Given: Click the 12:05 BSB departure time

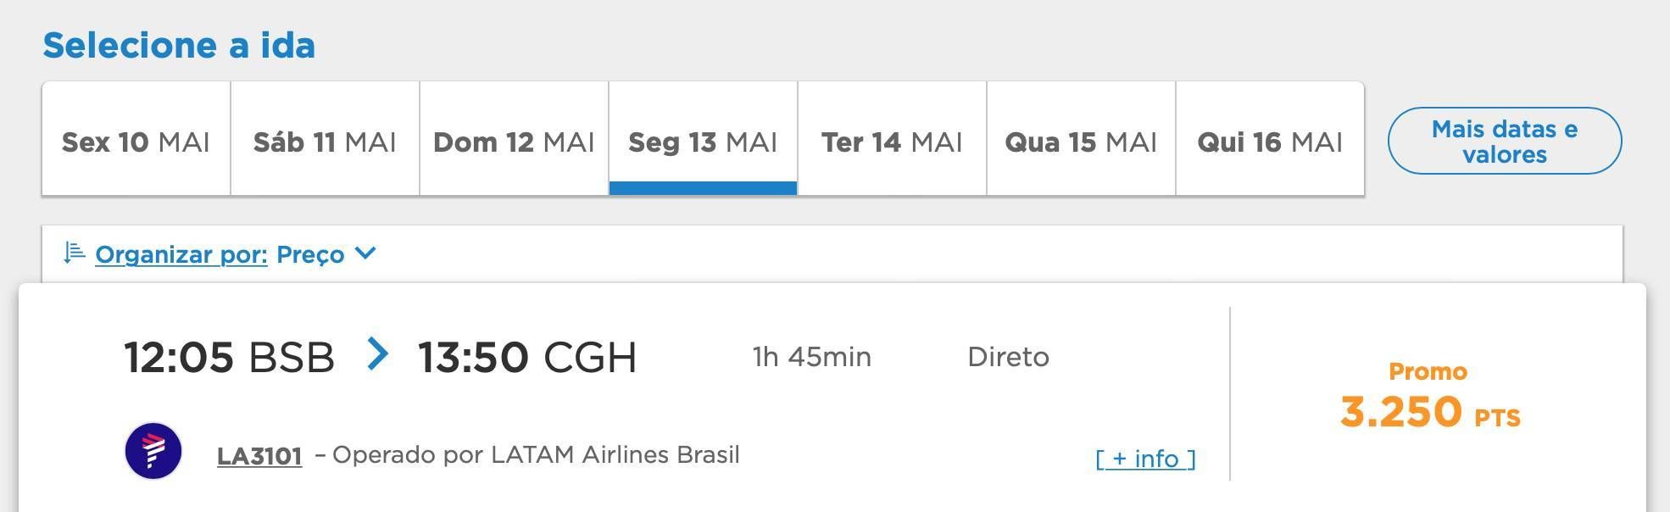Looking at the screenshot, I should (x=229, y=357).
